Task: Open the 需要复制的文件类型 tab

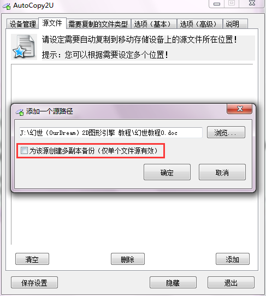Action: [98, 24]
